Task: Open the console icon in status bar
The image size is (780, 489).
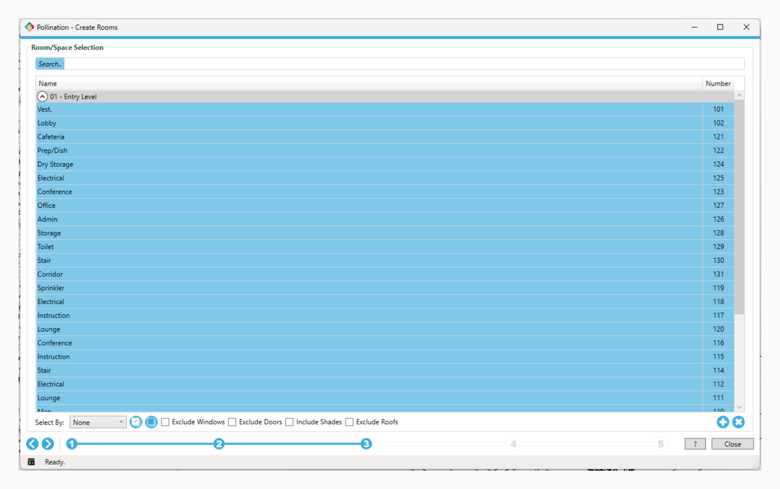Action: [x=31, y=462]
